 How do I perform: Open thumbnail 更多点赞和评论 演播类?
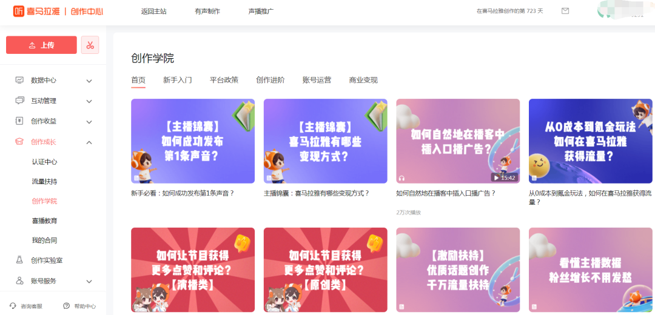tap(193, 270)
